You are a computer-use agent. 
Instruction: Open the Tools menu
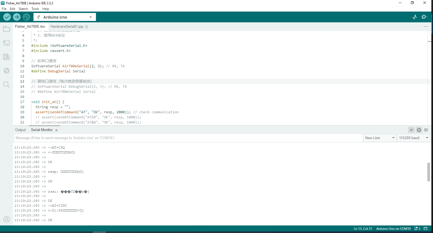(x=35, y=9)
